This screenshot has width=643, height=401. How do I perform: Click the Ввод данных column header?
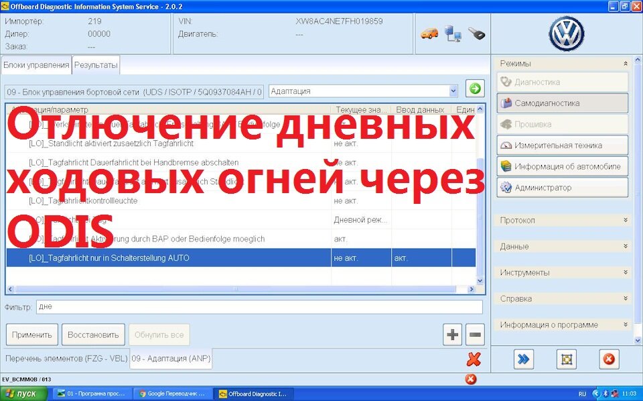[421, 109]
